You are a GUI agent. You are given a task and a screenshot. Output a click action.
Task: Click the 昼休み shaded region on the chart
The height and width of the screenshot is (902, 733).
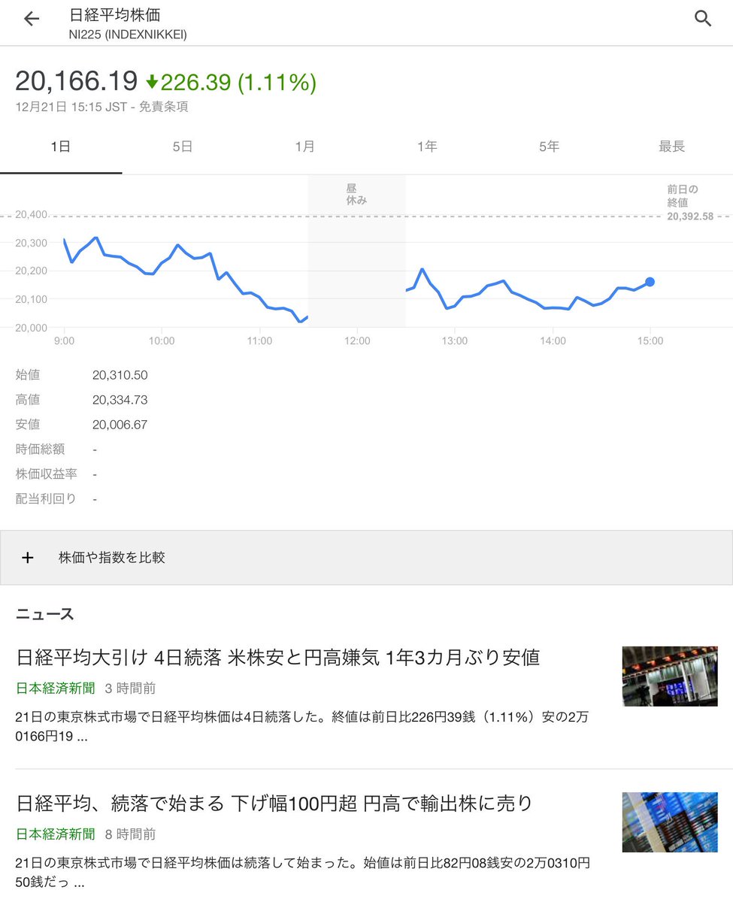(x=357, y=251)
